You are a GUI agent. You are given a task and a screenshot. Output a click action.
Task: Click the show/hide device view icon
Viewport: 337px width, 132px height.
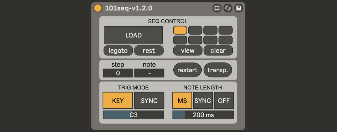pyautogui.click(x=217, y=8)
